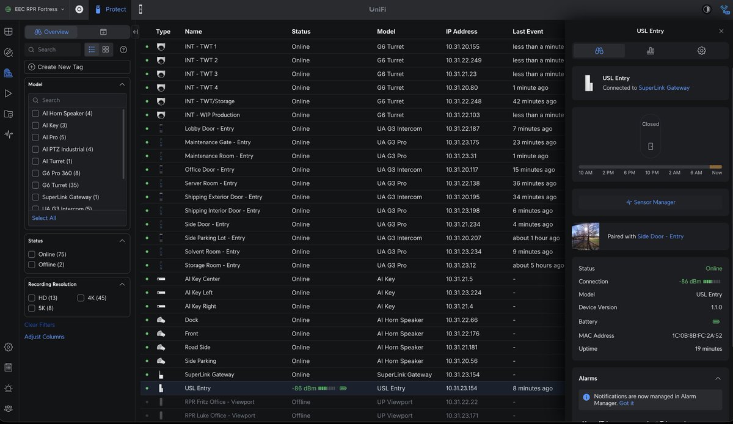Image resolution: width=733 pixels, height=424 pixels.
Task: Click the USL Entry sensor device icon in panel
Action: coord(589,83)
